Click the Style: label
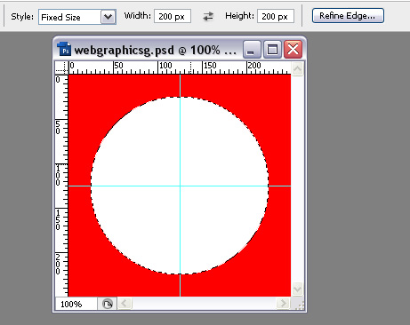 click(x=22, y=17)
